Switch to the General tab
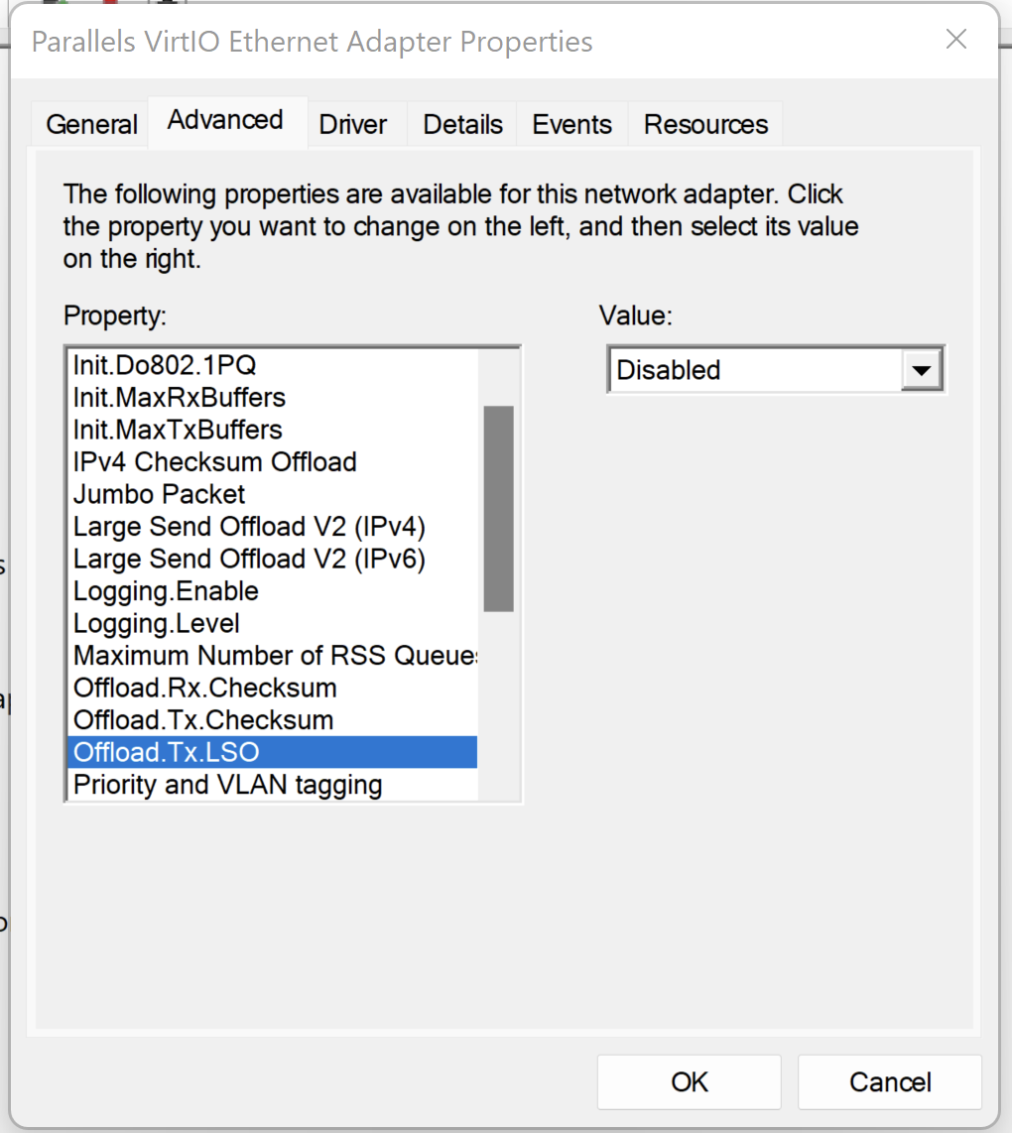 [91, 125]
